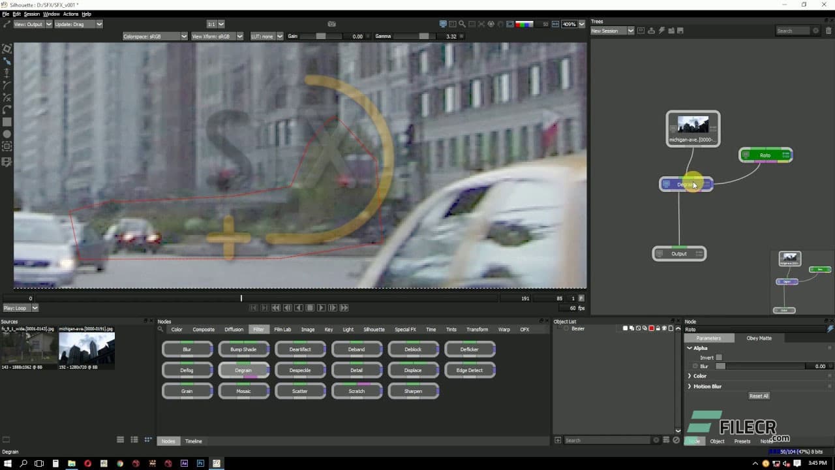This screenshot has height=470, width=835.
Task: Select the transform tool at top of toolbar
Action: click(7, 48)
